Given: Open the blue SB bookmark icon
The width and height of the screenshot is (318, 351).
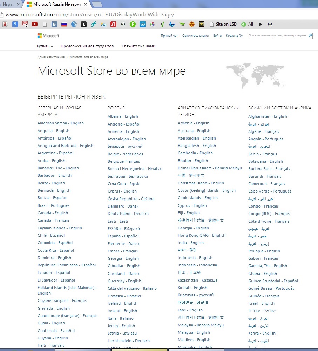Looking at the screenshot, I should click(143, 24).
